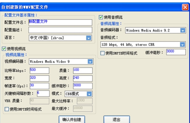
Task: Toggle audio 使用SMPTE时间格式 checkbox under 音频格式
Action: coord(102,53)
